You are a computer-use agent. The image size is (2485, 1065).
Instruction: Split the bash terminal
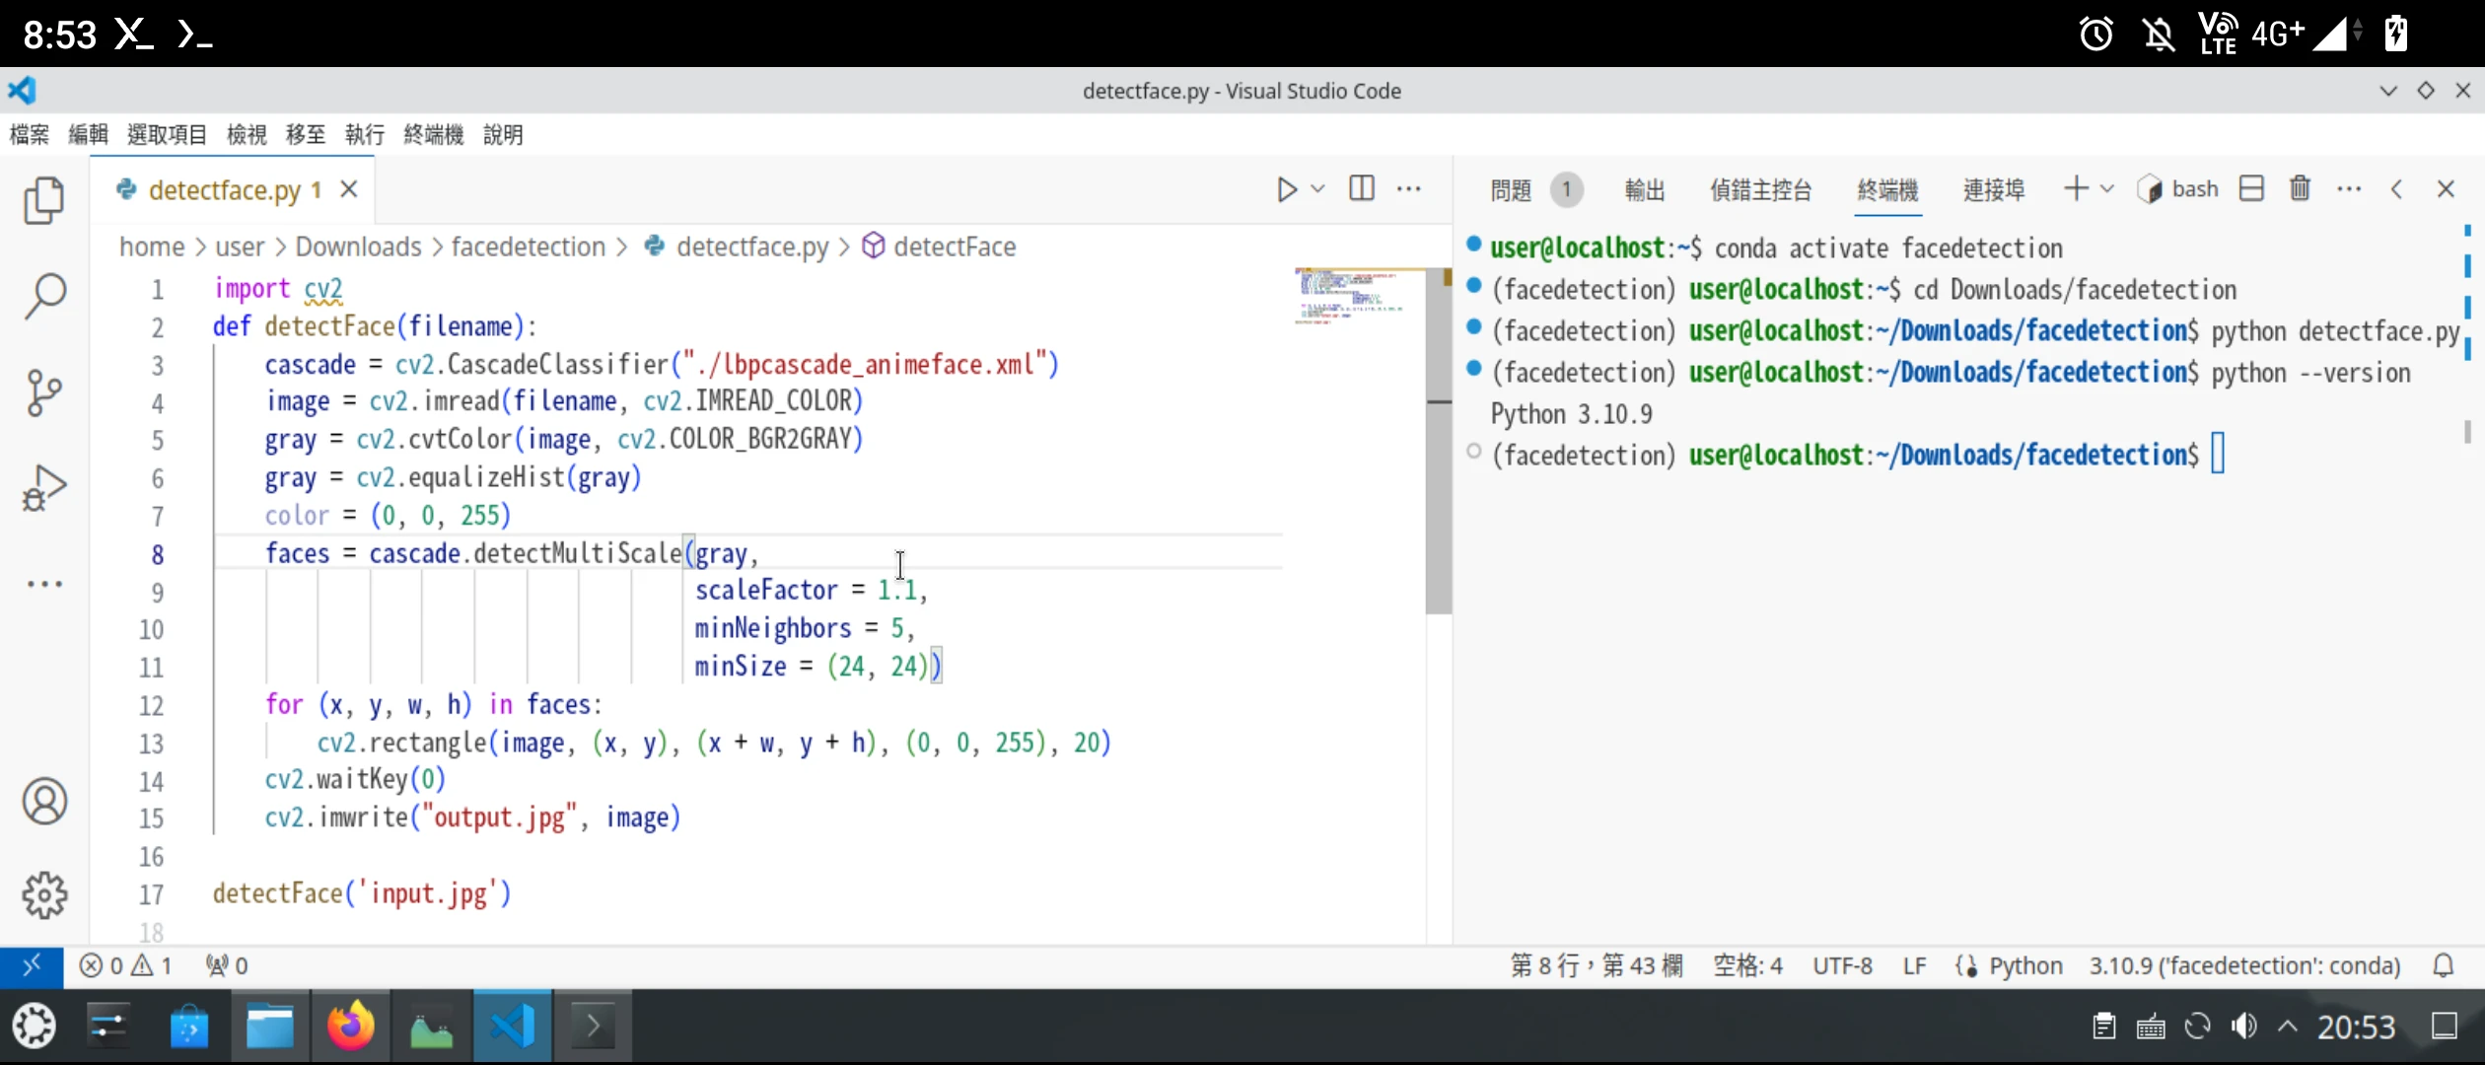[x=2251, y=188]
